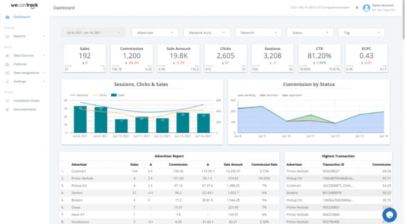This screenshot has width=405, height=224.
Task: Click the Features icon in sidebar
Action: point(7,64)
